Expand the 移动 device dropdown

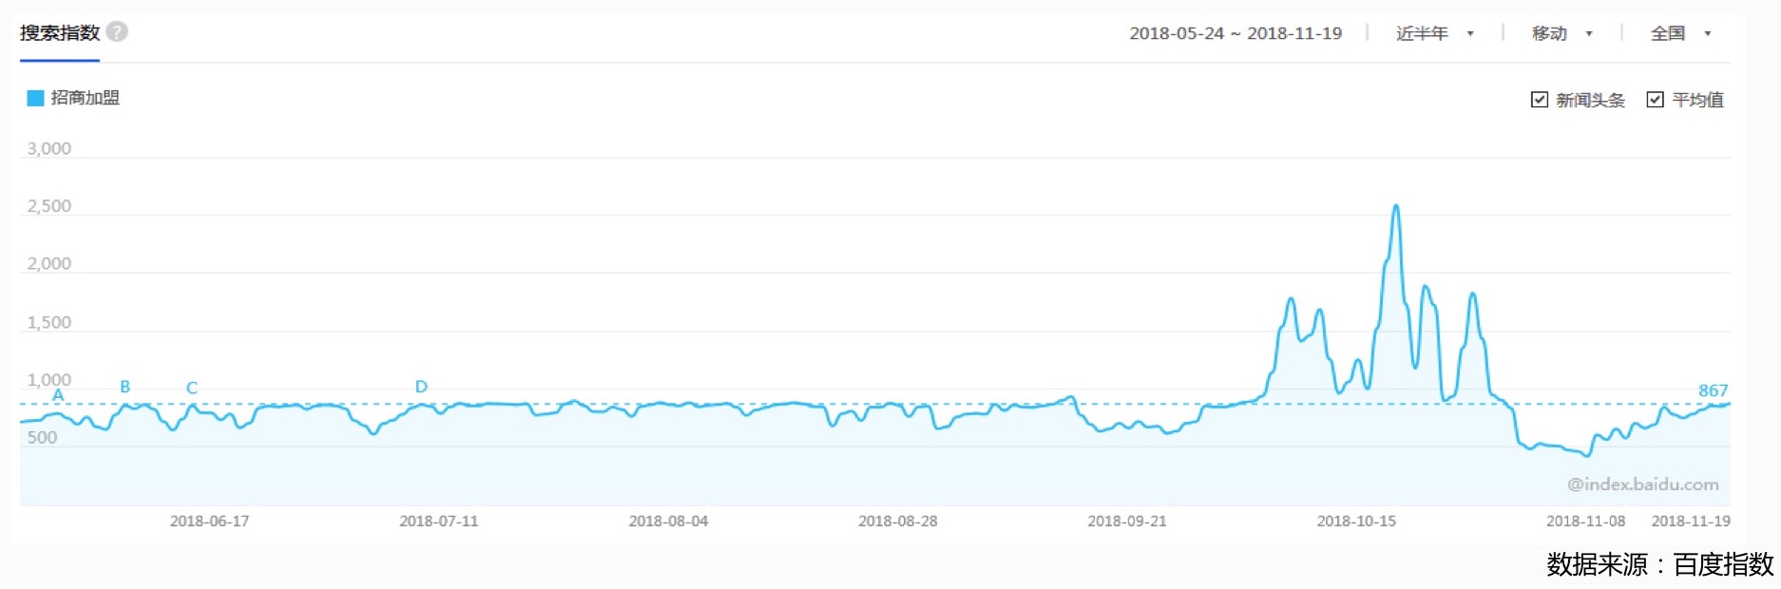point(1561,33)
